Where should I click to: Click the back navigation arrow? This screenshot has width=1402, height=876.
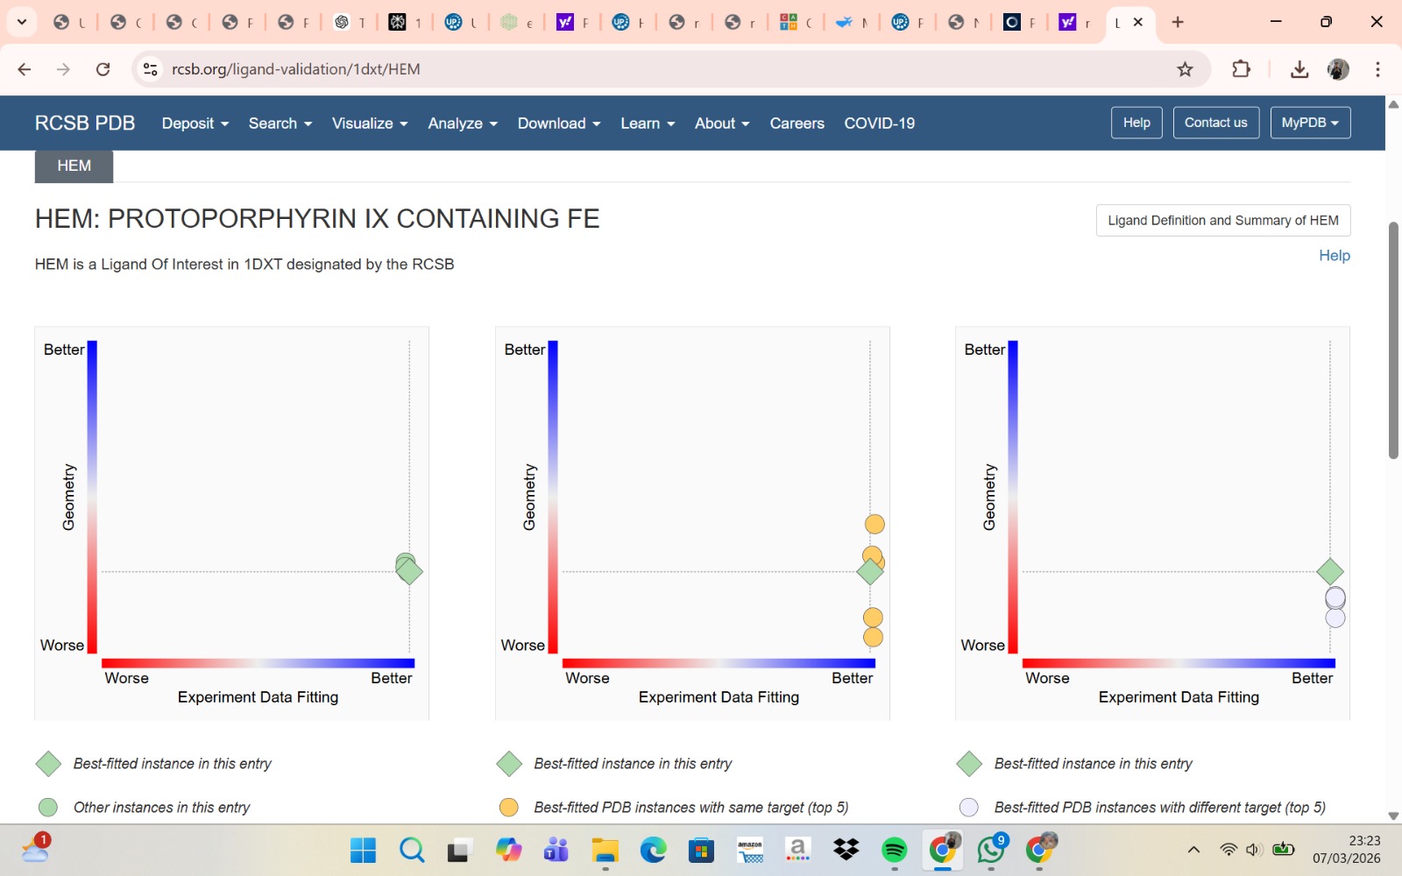tap(25, 69)
